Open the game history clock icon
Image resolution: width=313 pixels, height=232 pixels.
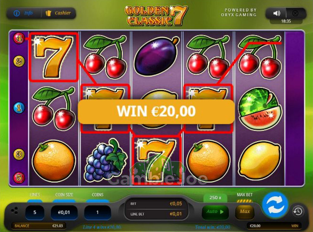point(298,211)
